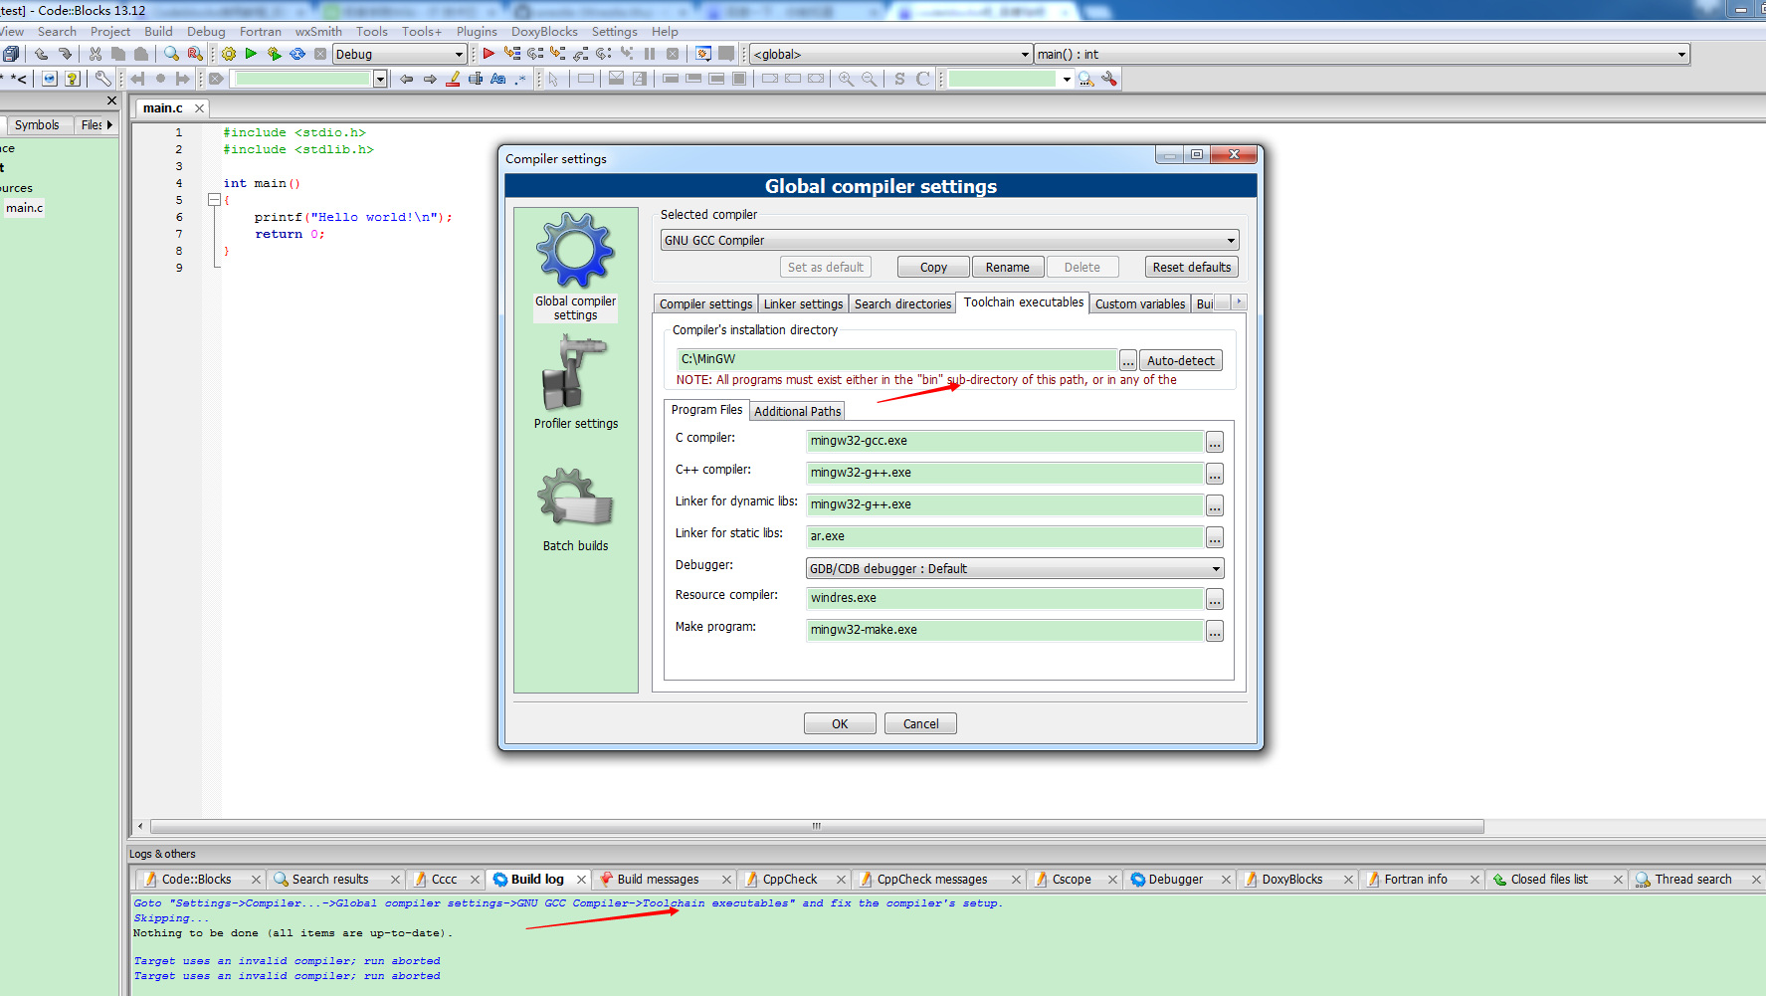Image resolution: width=1766 pixels, height=996 pixels.
Task: Click OK in Compiler settings dialog
Action: coord(840,723)
